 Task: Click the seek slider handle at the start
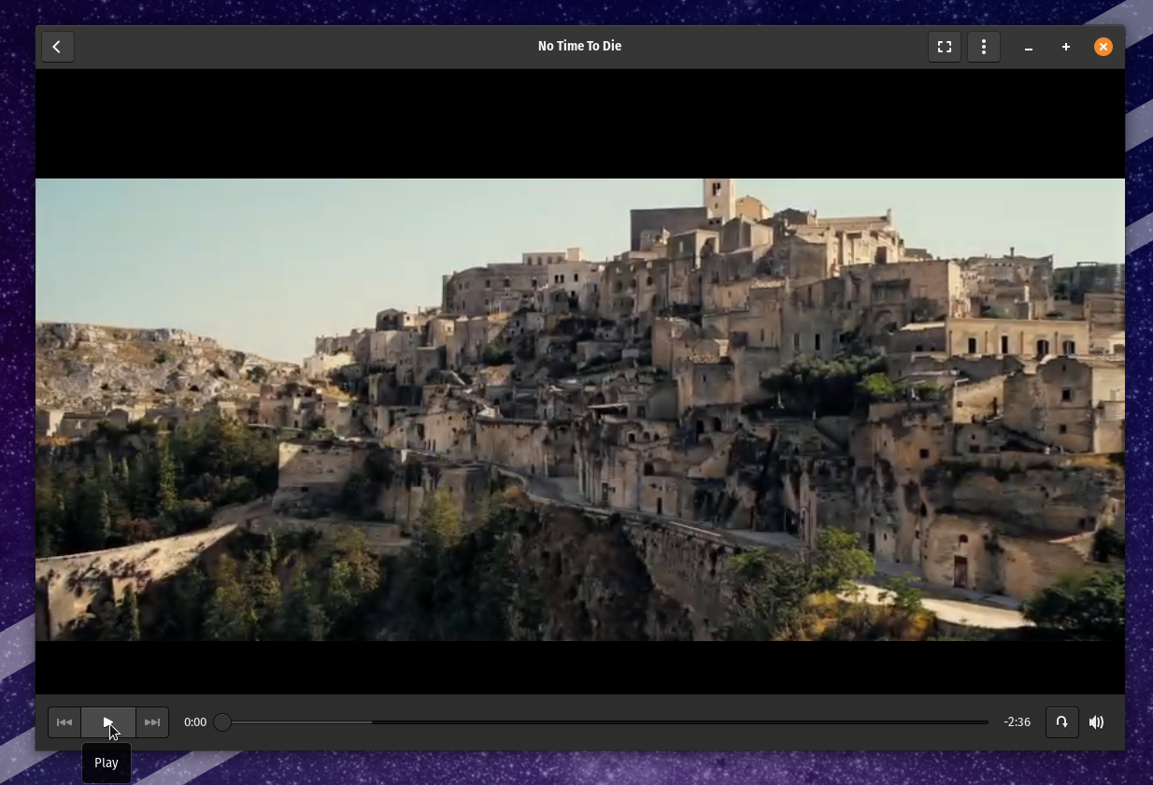coord(222,722)
